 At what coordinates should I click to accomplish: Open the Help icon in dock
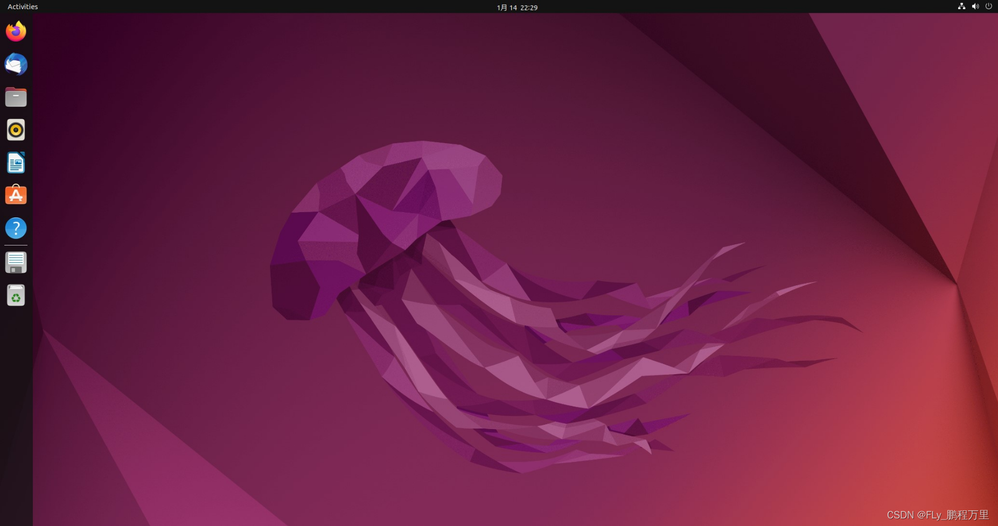coord(16,228)
